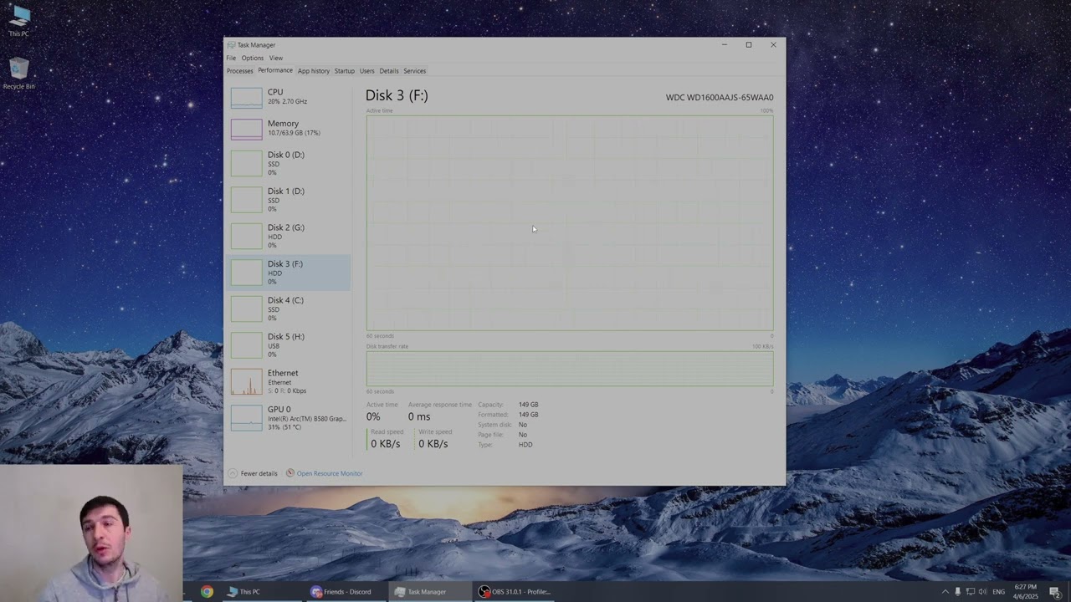The width and height of the screenshot is (1071, 602).
Task: Open the network tray icon
Action: 971,592
